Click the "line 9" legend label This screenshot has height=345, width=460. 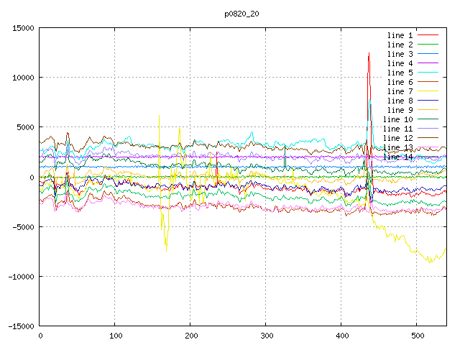click(x=400, y=110)
